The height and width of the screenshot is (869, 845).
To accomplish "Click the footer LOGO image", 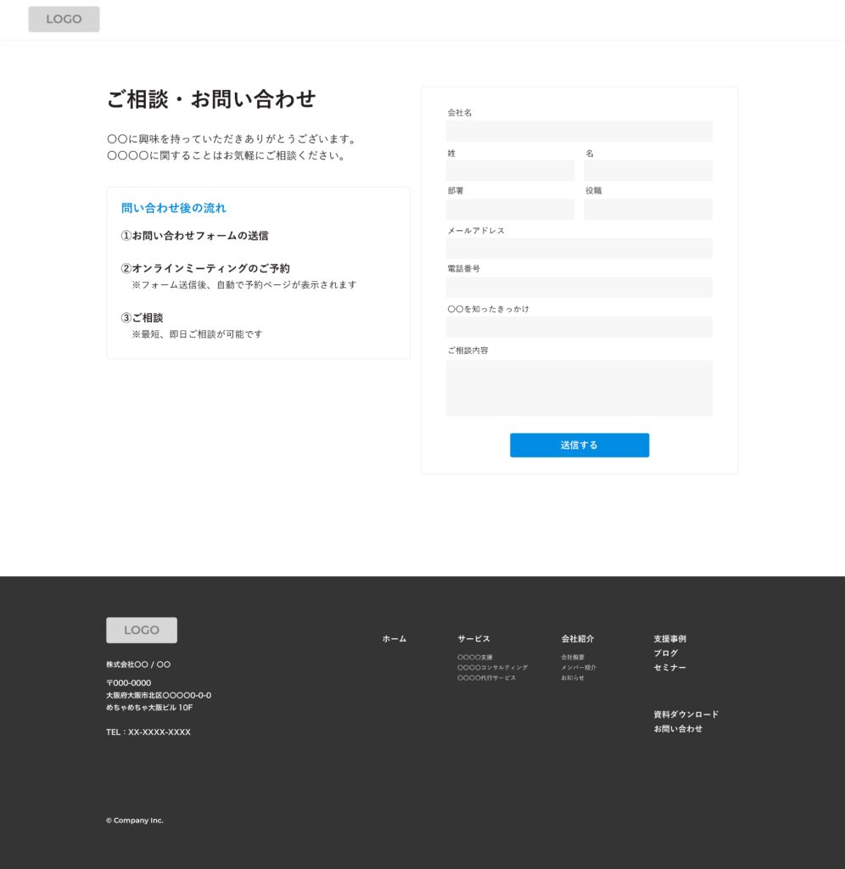I will (142, 630).
